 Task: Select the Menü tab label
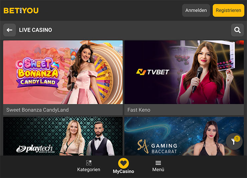[158, 170]
